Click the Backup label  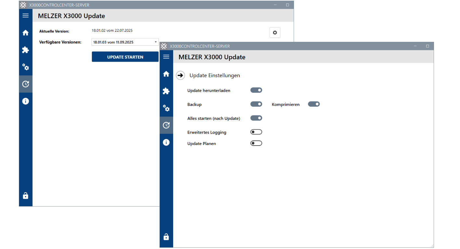pos(195,104)
